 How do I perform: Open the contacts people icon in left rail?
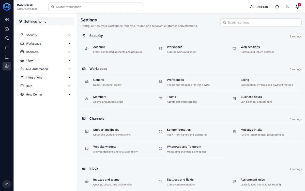(7, 38)
